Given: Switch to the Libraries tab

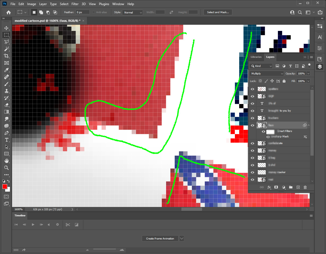Looking at the screenshot, I should click(x=256, y=57).
